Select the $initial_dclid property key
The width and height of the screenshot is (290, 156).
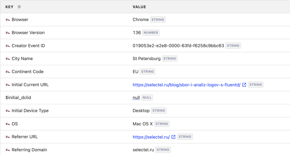point(18,98)
